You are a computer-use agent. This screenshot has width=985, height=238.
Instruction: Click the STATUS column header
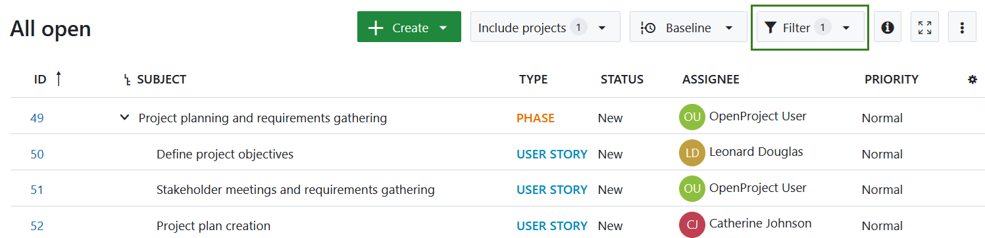[622, 79]
